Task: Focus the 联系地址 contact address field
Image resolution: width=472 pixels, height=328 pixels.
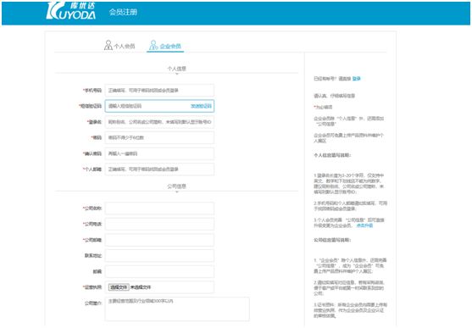Action: click(159, 256)
